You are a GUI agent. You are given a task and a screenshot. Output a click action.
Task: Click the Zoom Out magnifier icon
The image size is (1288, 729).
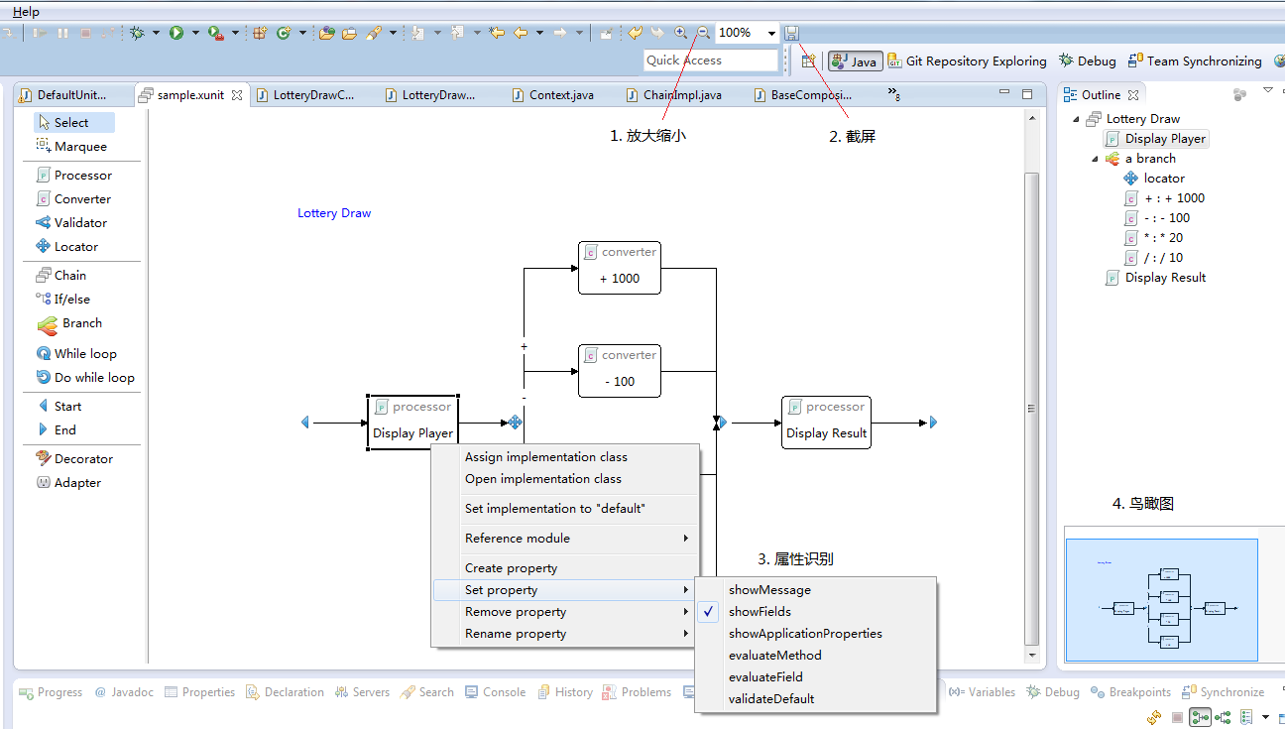coord(703,33)
